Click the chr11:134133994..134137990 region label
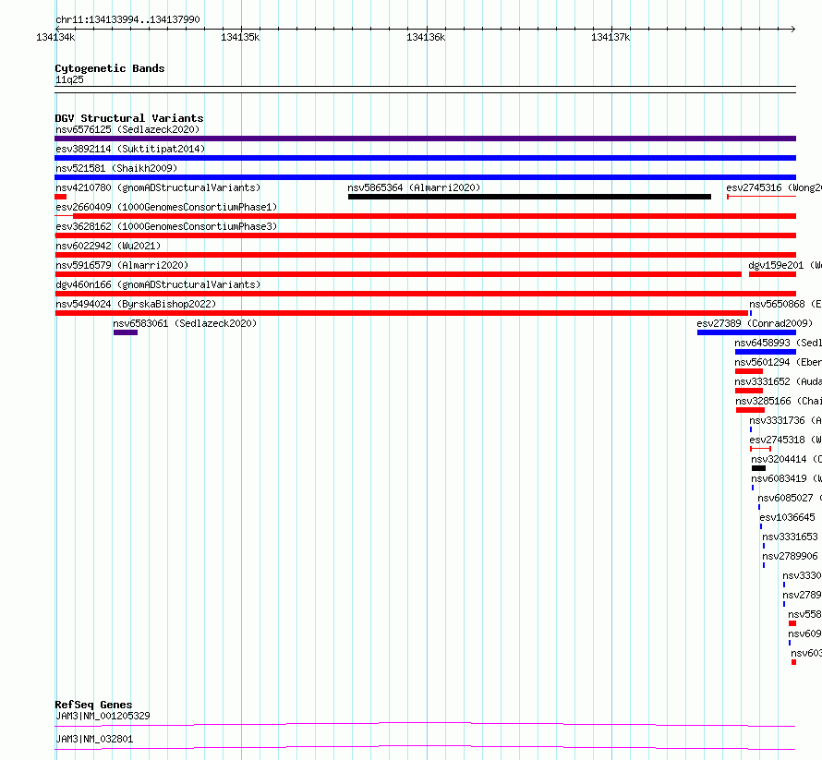 click(127, 20)
